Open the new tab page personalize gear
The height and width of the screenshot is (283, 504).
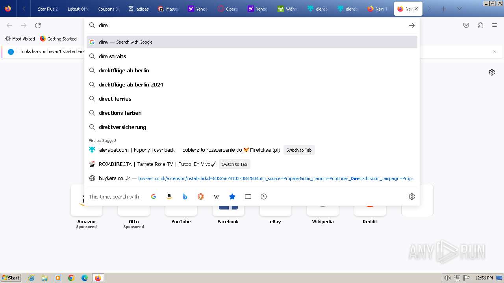(x=492, y=72)
